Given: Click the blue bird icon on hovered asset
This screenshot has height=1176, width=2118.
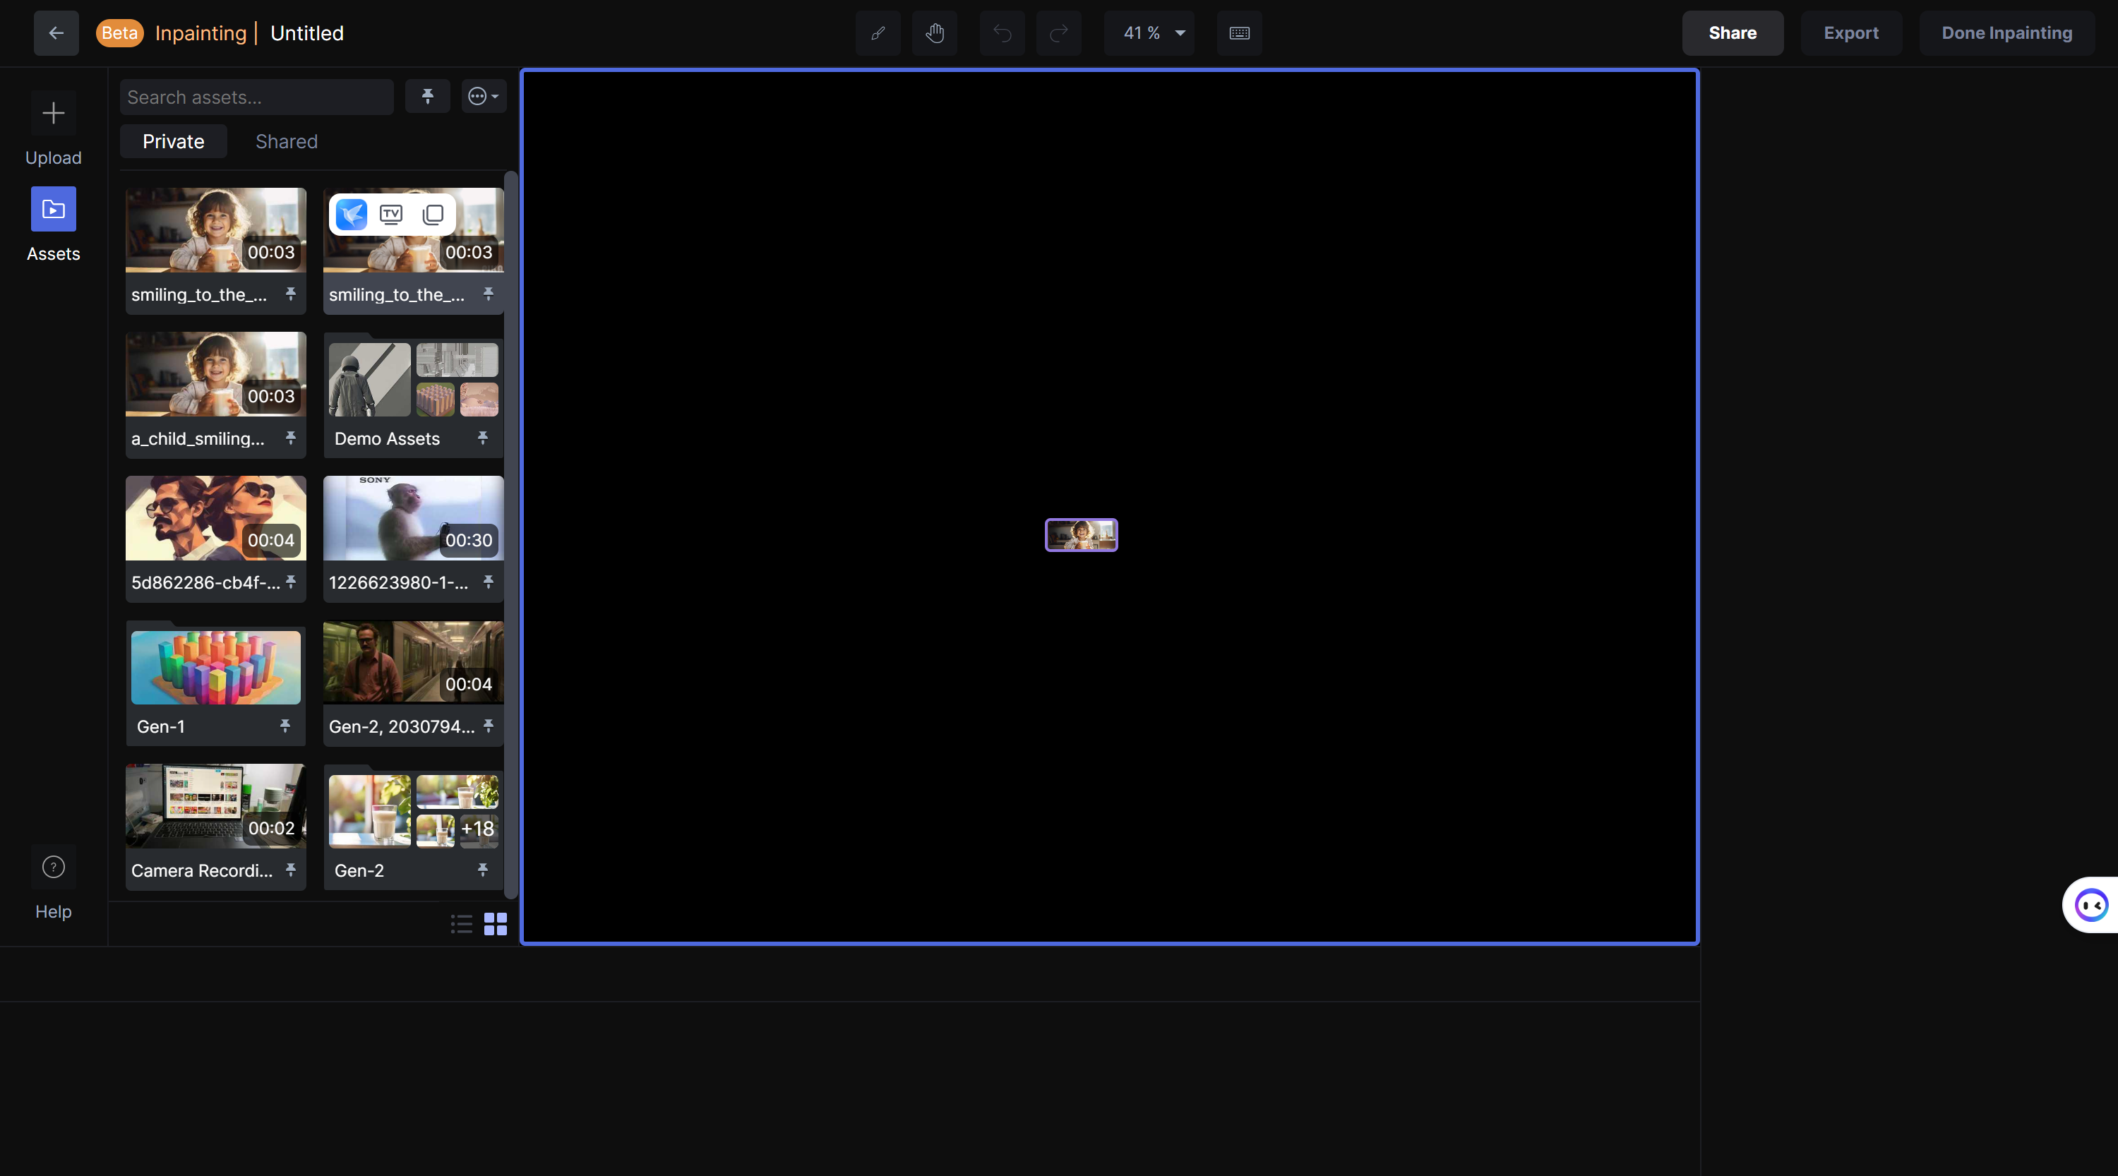Looking at the screenshot, I should (352, 215).
